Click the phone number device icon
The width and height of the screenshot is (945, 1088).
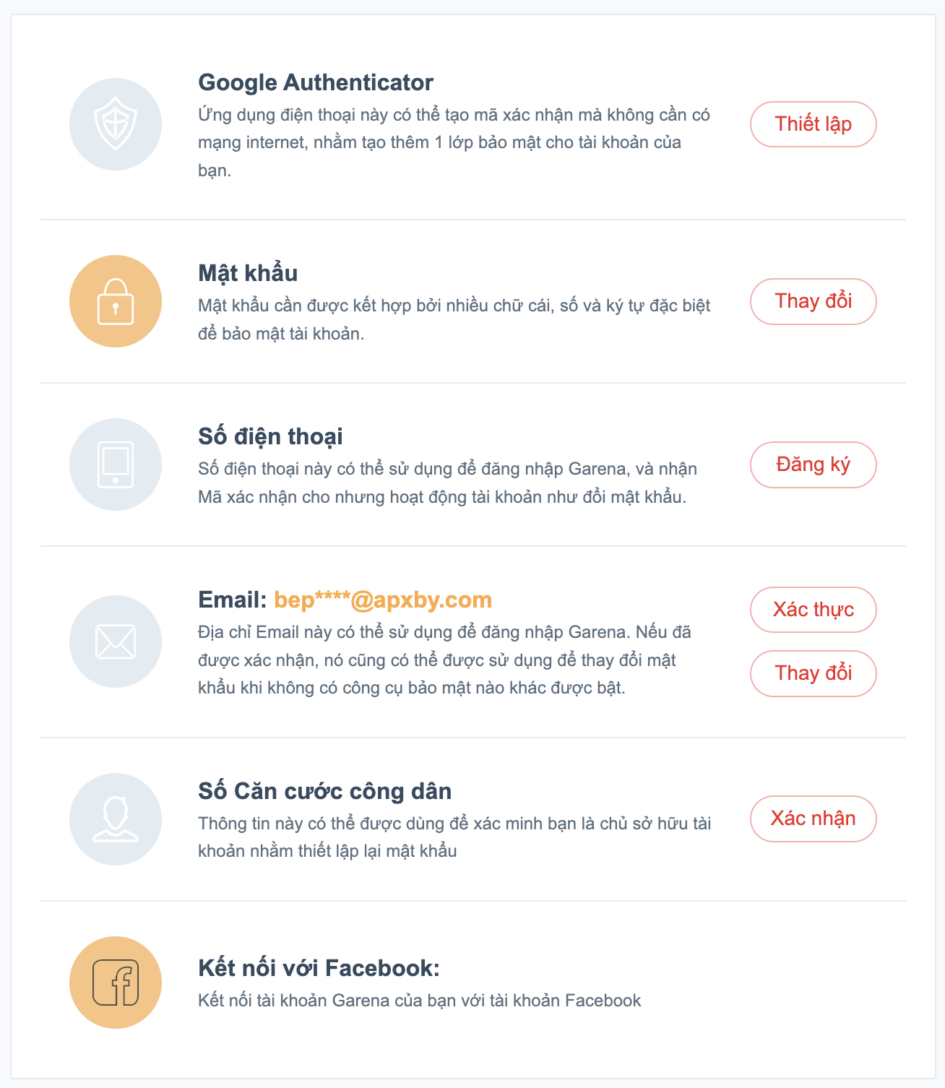[x=116, y=465]
